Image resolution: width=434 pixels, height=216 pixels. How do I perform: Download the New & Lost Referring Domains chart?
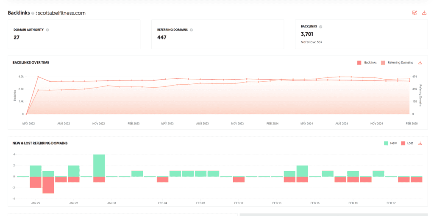tap(420, 143)
